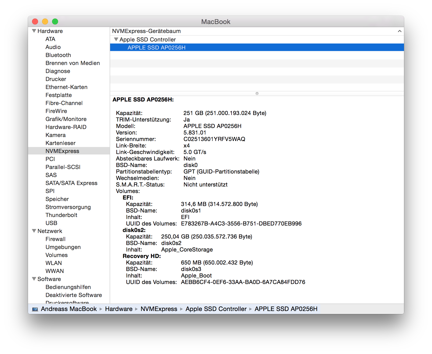Viewport: 432px width, 354px height.
Task: Click the sort chevron in NVMExpress-Gerätebaum header
Action: point(399,31)
